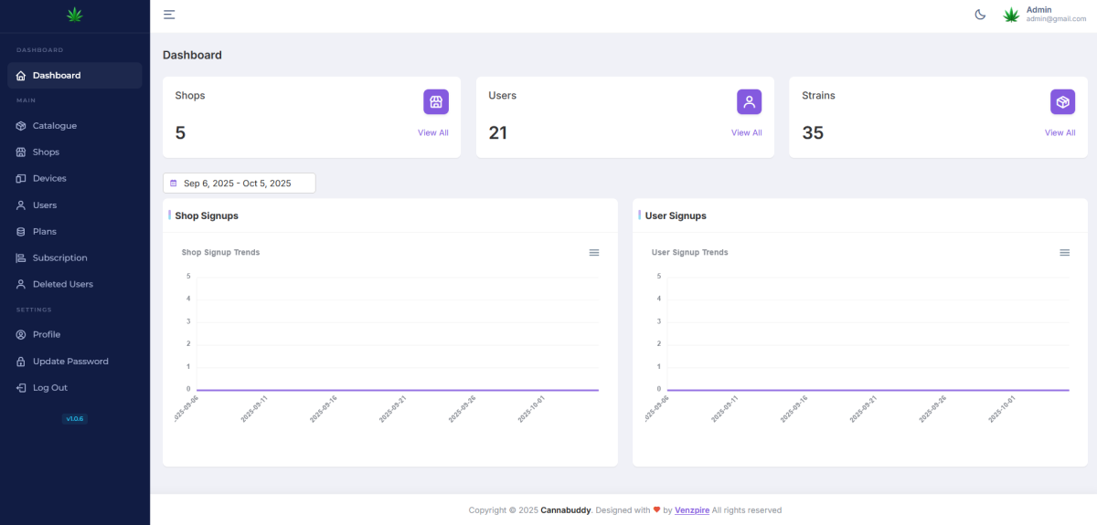
Task: Click View All under Shops
Action: (x=433, y=133)
